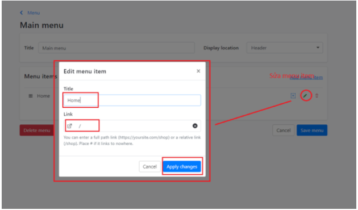
Task: Click the red trash delete icon
Action: pos(317,96)
